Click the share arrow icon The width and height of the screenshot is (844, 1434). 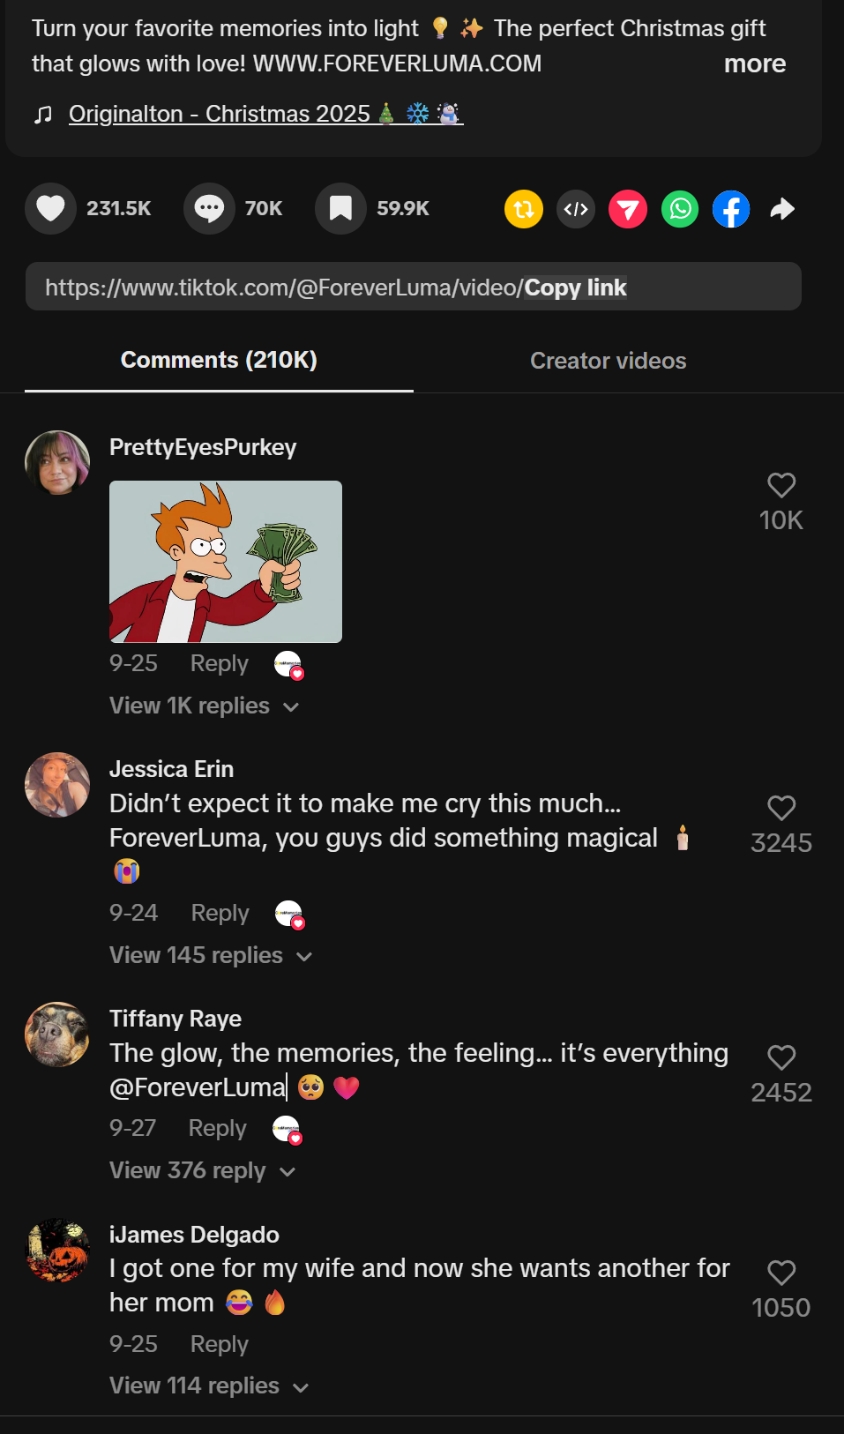782,209
